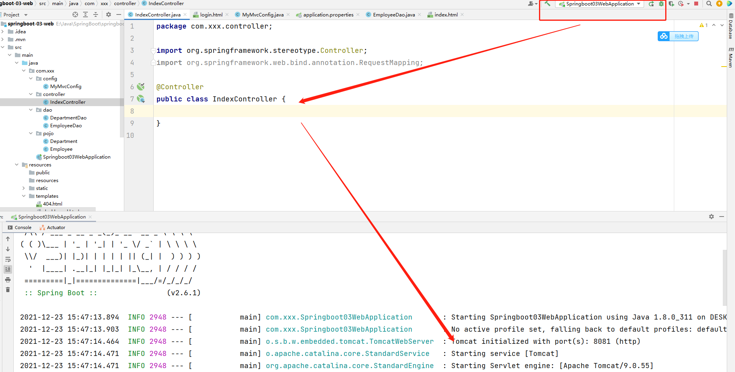Jump to next highlighted problem arrow
735x372 pixels.
point(722,25)
